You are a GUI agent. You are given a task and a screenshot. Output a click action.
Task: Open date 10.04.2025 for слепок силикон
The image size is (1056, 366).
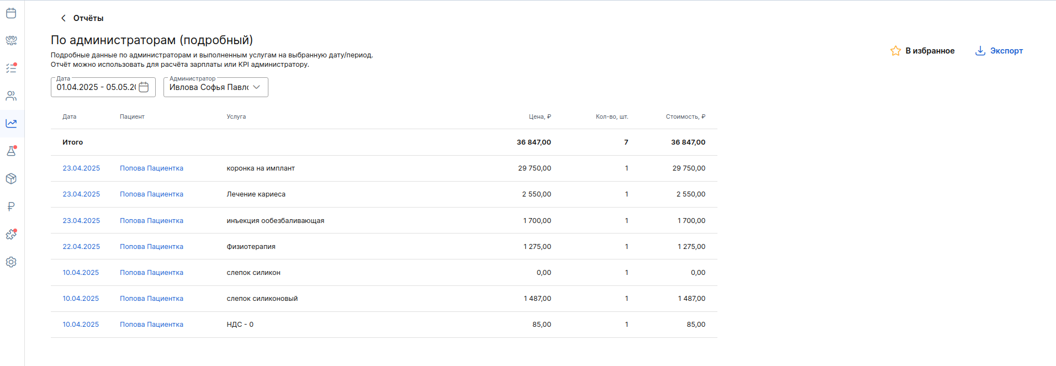click(81, 273)
